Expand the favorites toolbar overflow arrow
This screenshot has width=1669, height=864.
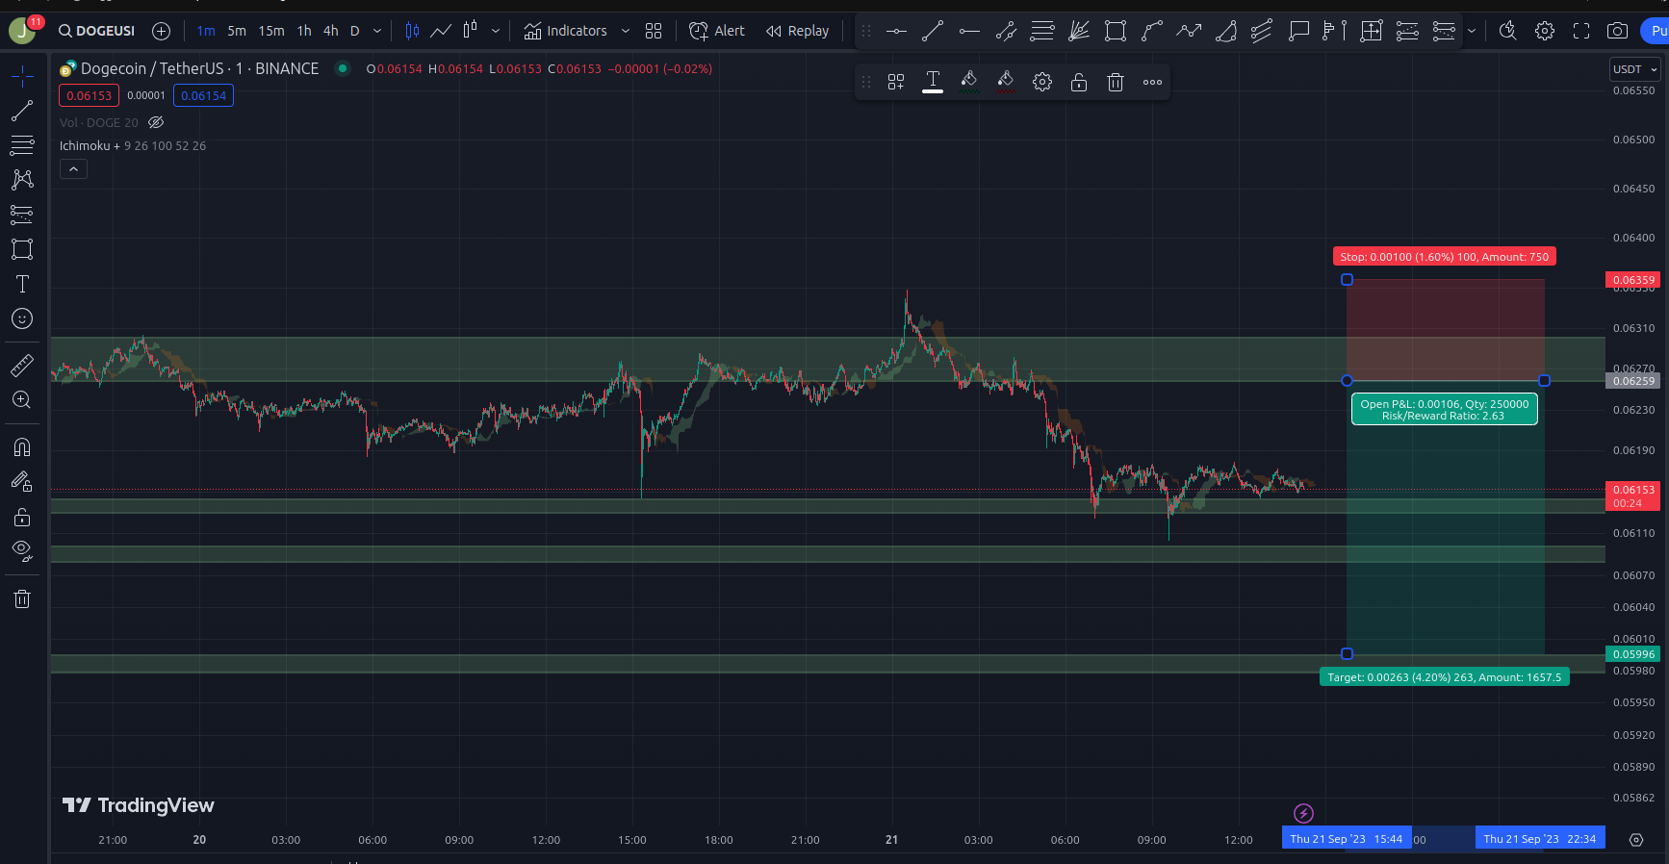coord(1471,31)
